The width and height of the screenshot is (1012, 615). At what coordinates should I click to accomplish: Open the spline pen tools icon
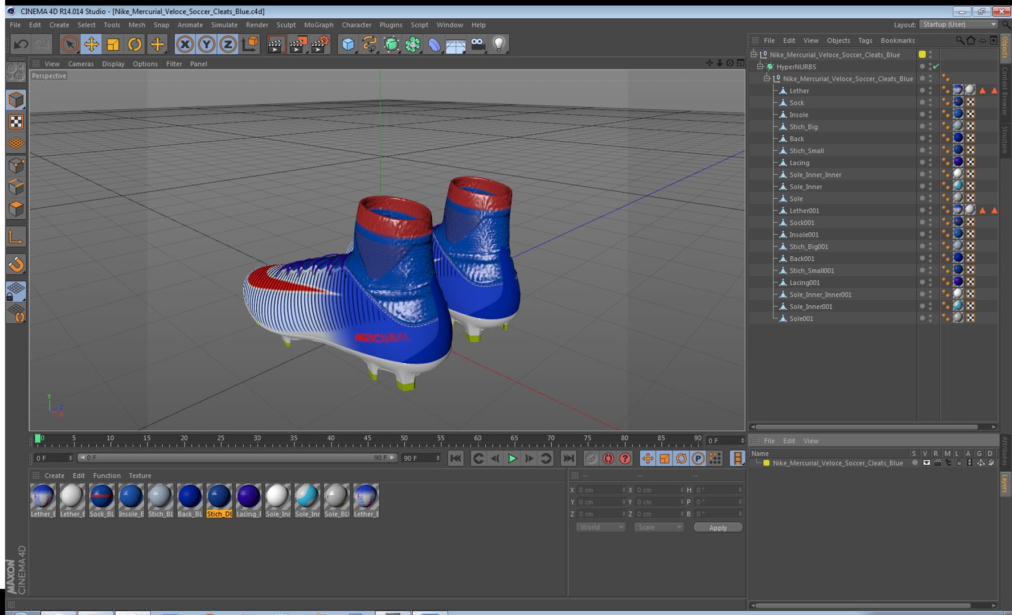[x=370, y=44]
